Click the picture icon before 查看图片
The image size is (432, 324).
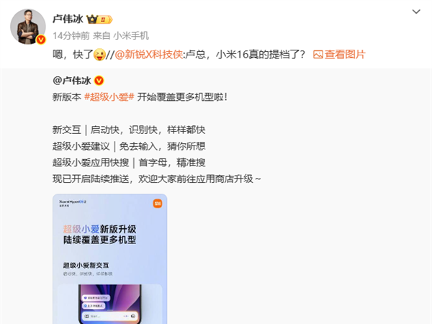coord(318,55)
